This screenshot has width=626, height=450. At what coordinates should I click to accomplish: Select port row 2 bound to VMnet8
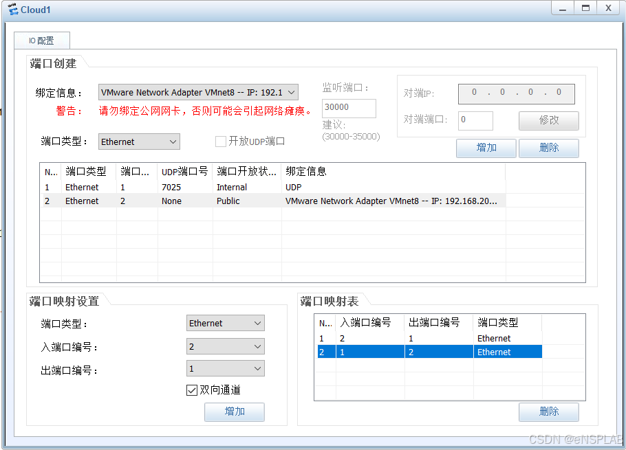273,201
